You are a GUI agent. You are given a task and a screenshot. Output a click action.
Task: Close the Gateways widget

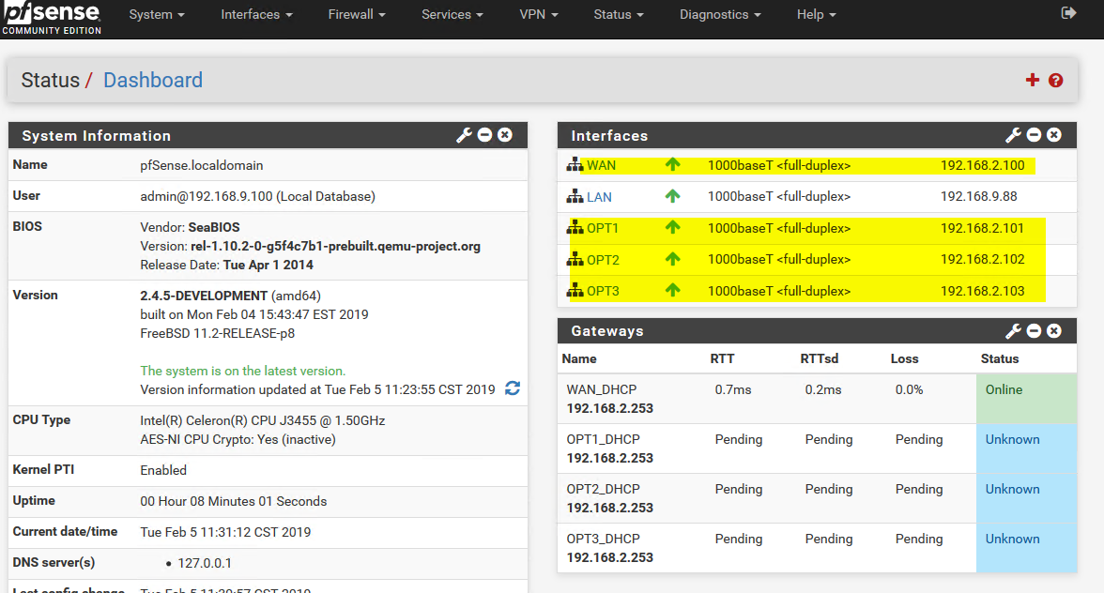[1054, 330]
